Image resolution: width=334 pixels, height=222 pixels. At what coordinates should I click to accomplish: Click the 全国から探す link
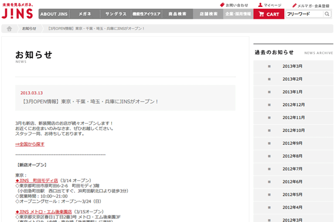coord(30,144)
